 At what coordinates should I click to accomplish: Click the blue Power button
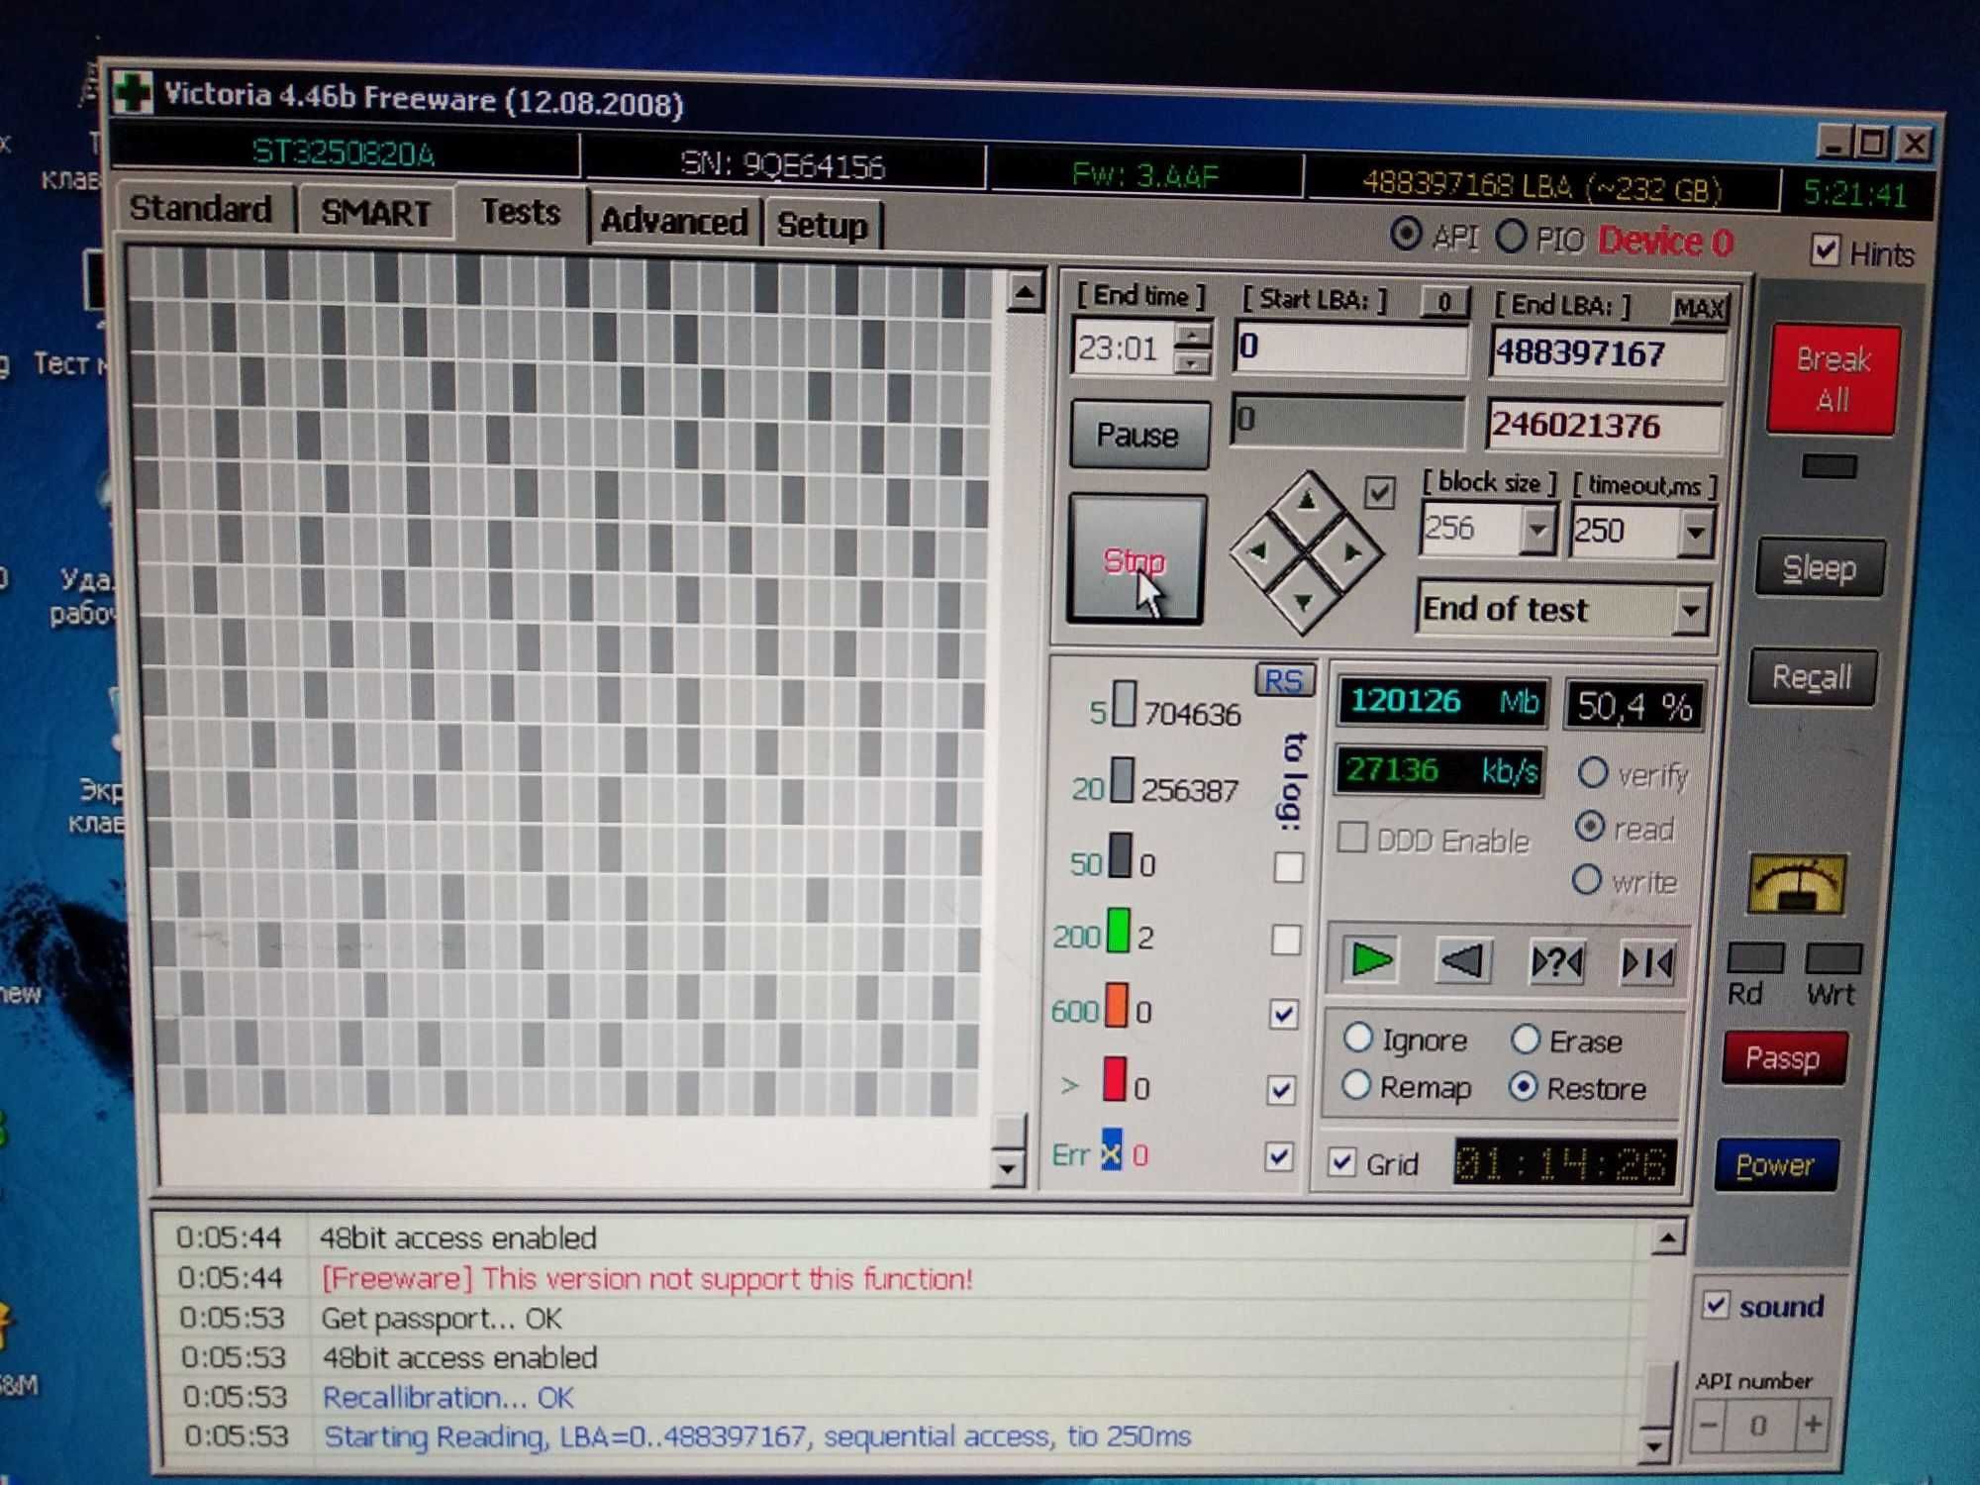click(x=1775, y=1165)
